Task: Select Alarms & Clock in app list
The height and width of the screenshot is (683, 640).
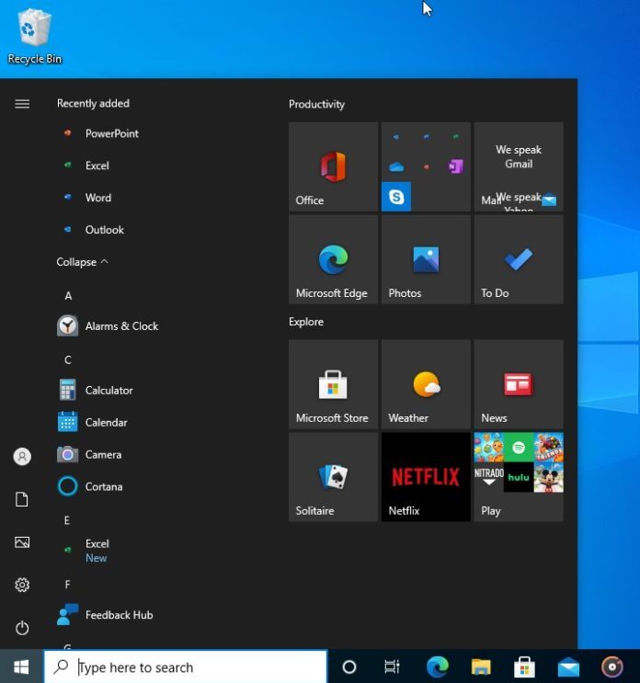Action: (x=120, y=326)
